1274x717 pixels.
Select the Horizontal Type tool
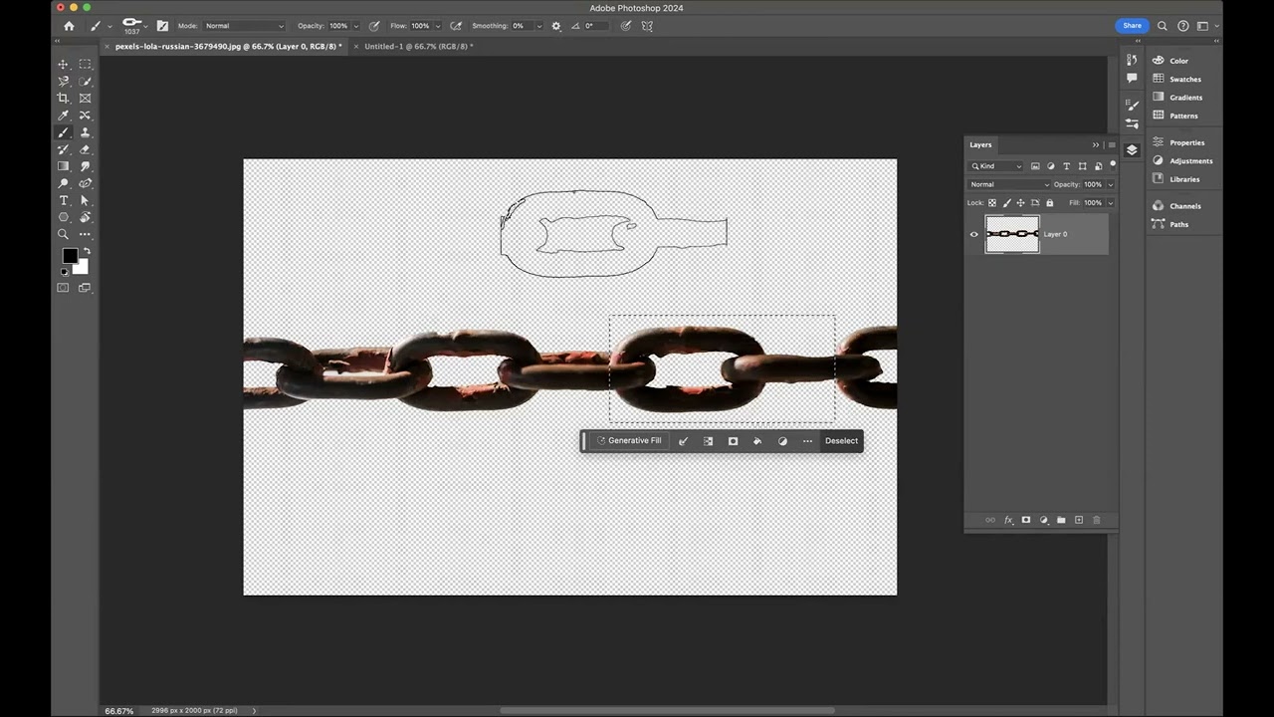coord(64,200)
